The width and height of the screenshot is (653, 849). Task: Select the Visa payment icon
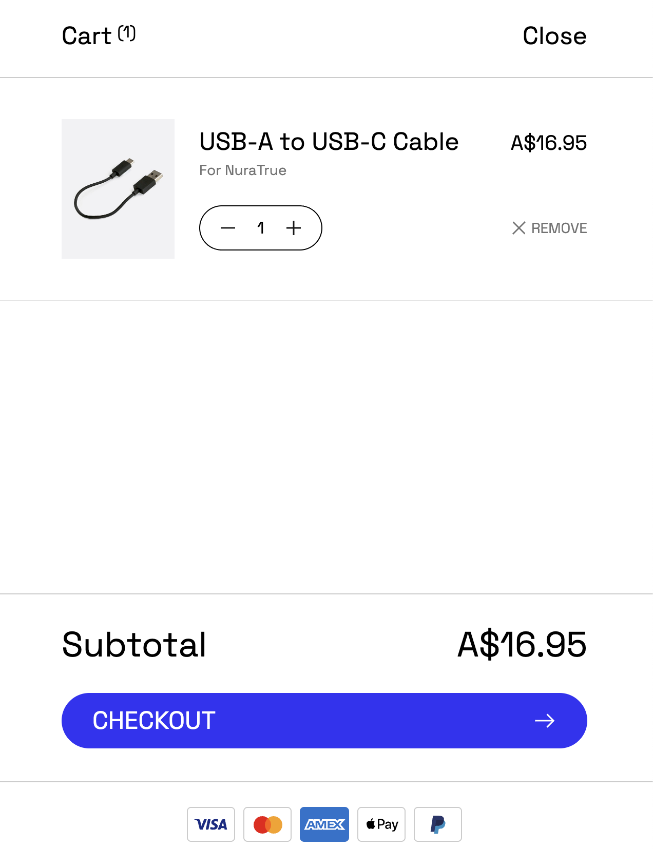(211, 824)
